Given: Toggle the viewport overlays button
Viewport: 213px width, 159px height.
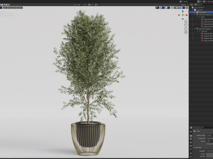Looking at the screenshot, I should (x=166, y=8).
